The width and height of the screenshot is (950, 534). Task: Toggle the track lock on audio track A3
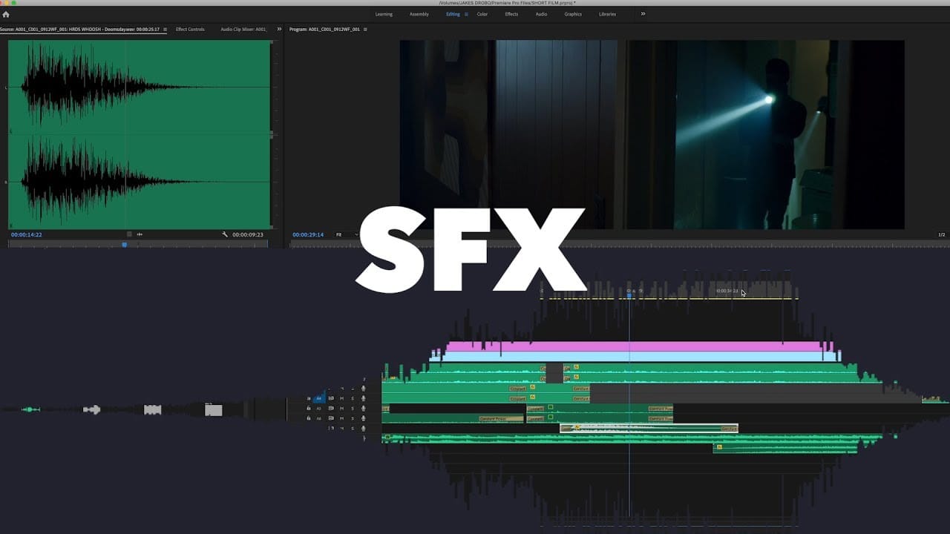[x=309, y=408]
